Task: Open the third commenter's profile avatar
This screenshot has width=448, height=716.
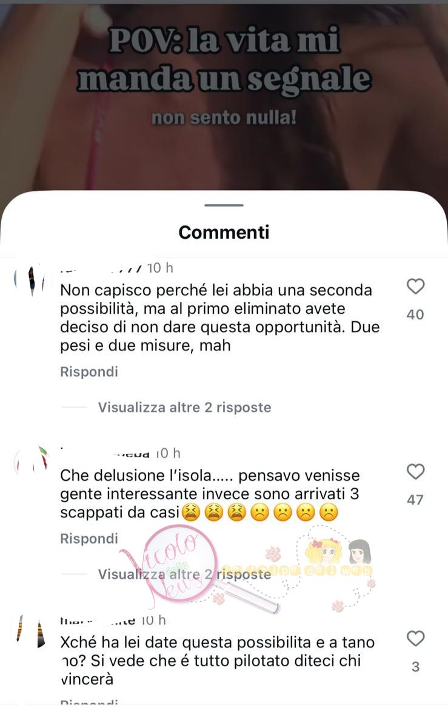Action: [31, 631]
